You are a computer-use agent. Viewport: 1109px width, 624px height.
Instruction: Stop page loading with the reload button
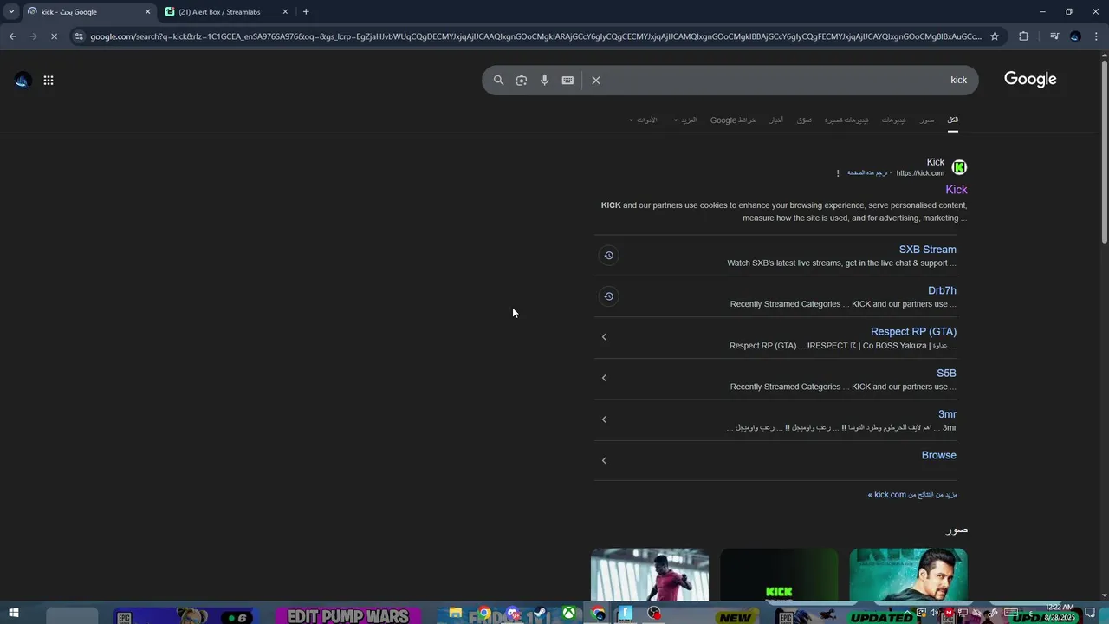54,36
